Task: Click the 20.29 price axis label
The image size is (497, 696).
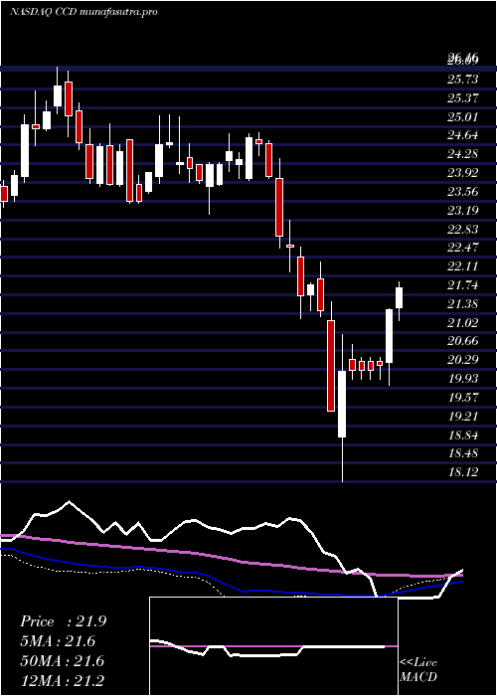Action: (x=463, y=360)
